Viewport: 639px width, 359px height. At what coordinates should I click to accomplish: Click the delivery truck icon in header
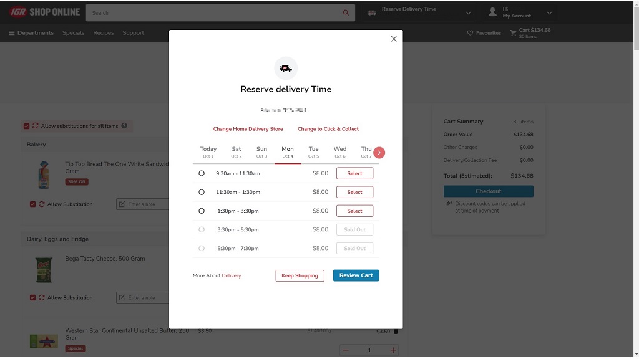click(x=372, y=12)
